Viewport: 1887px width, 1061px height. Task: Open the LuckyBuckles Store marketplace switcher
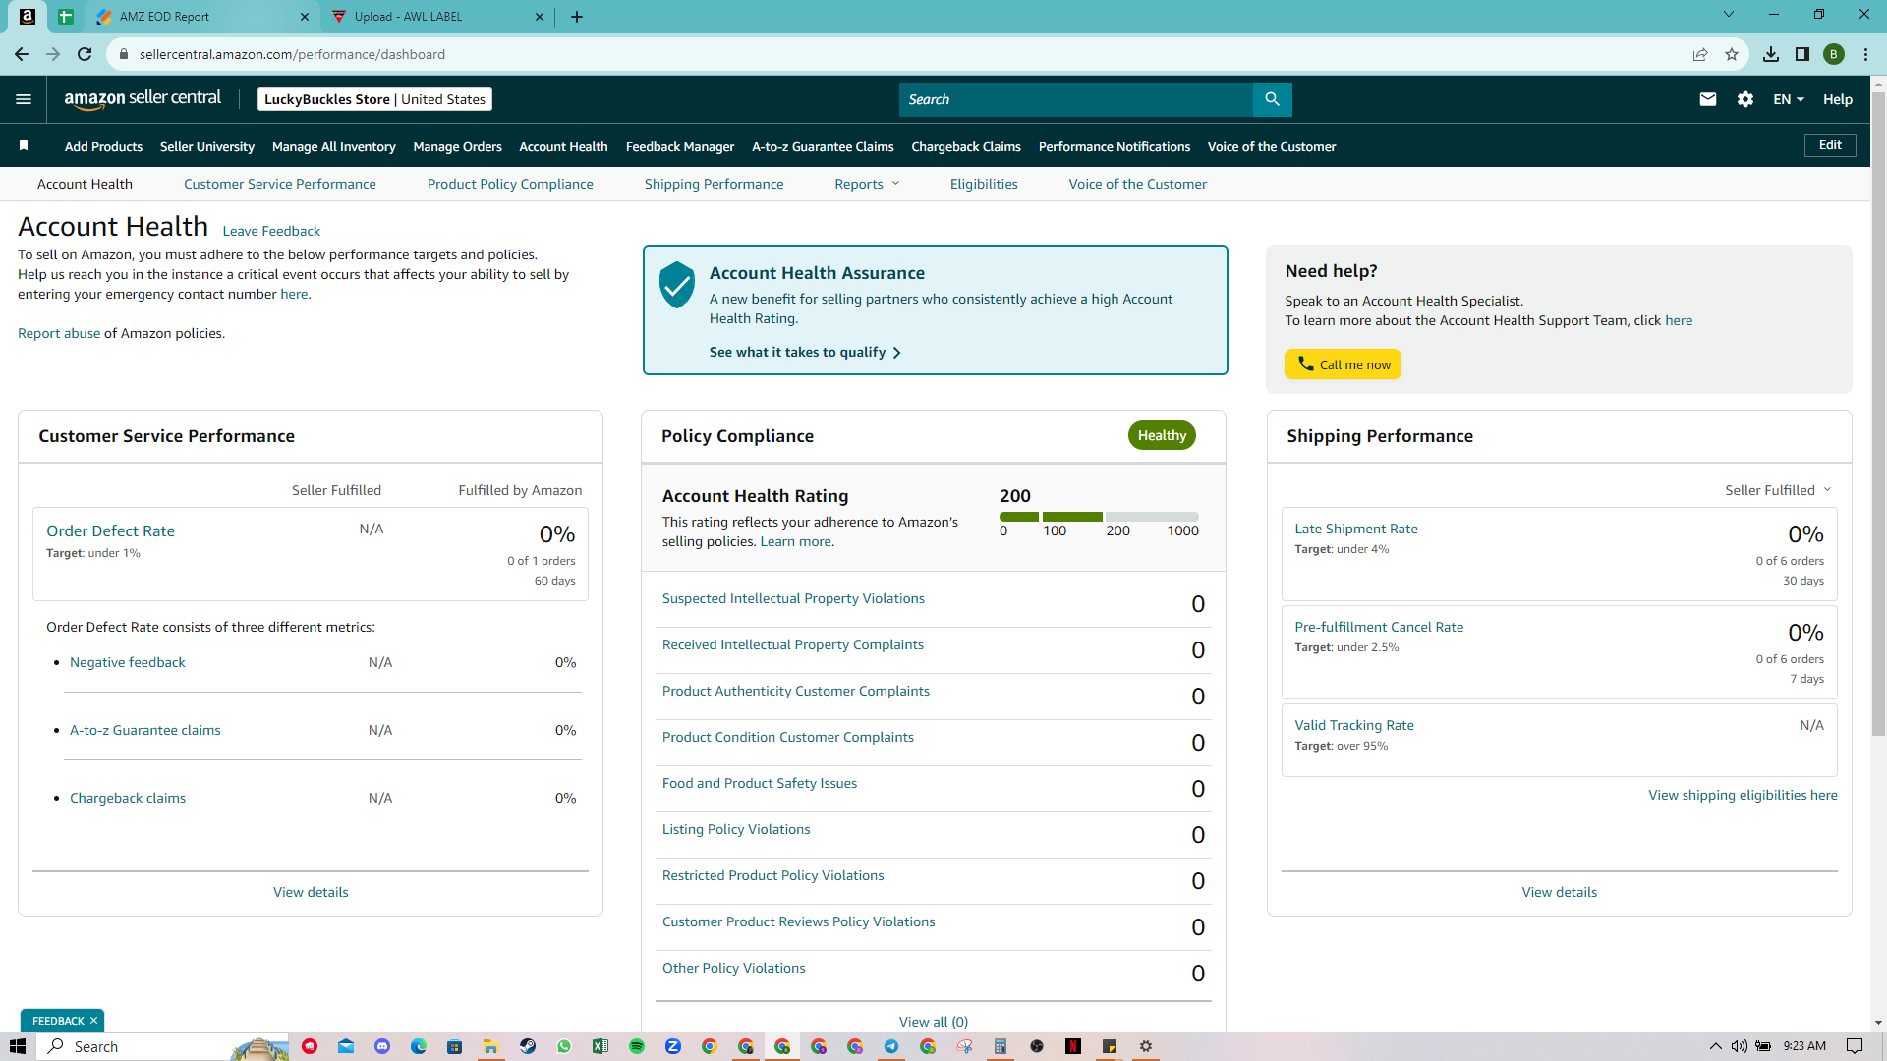point(374,99)
